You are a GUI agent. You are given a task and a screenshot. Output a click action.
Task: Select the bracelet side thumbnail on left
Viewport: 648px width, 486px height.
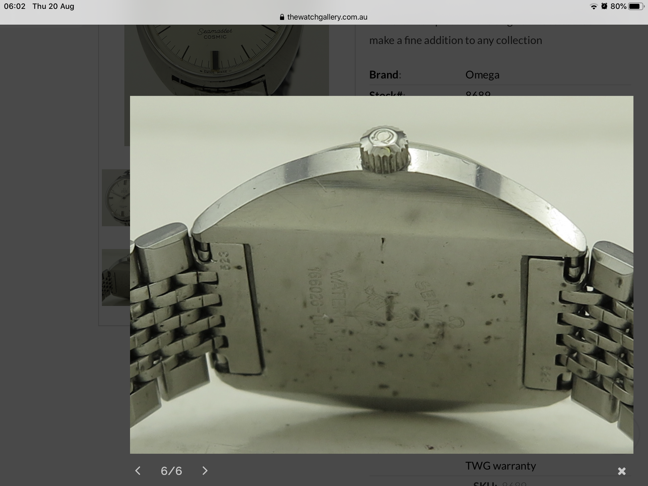pyautogui.click(x=116, y=277)
